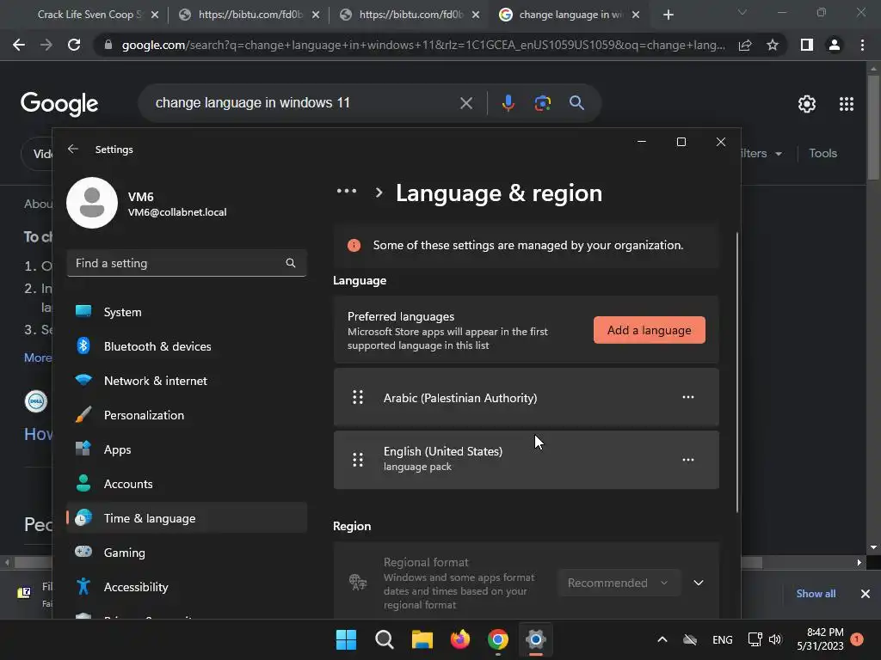This screenshot has height=660, width=881.
Task: Click ENG input language indicator
Action: tap(722, 639)
